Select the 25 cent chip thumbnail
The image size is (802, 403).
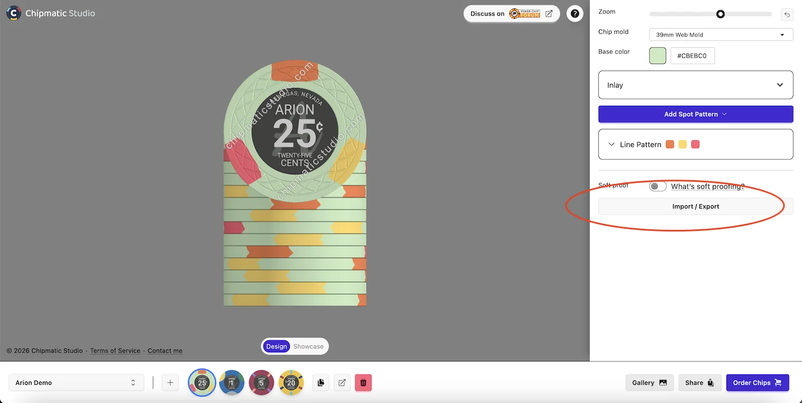click(202, 383)
